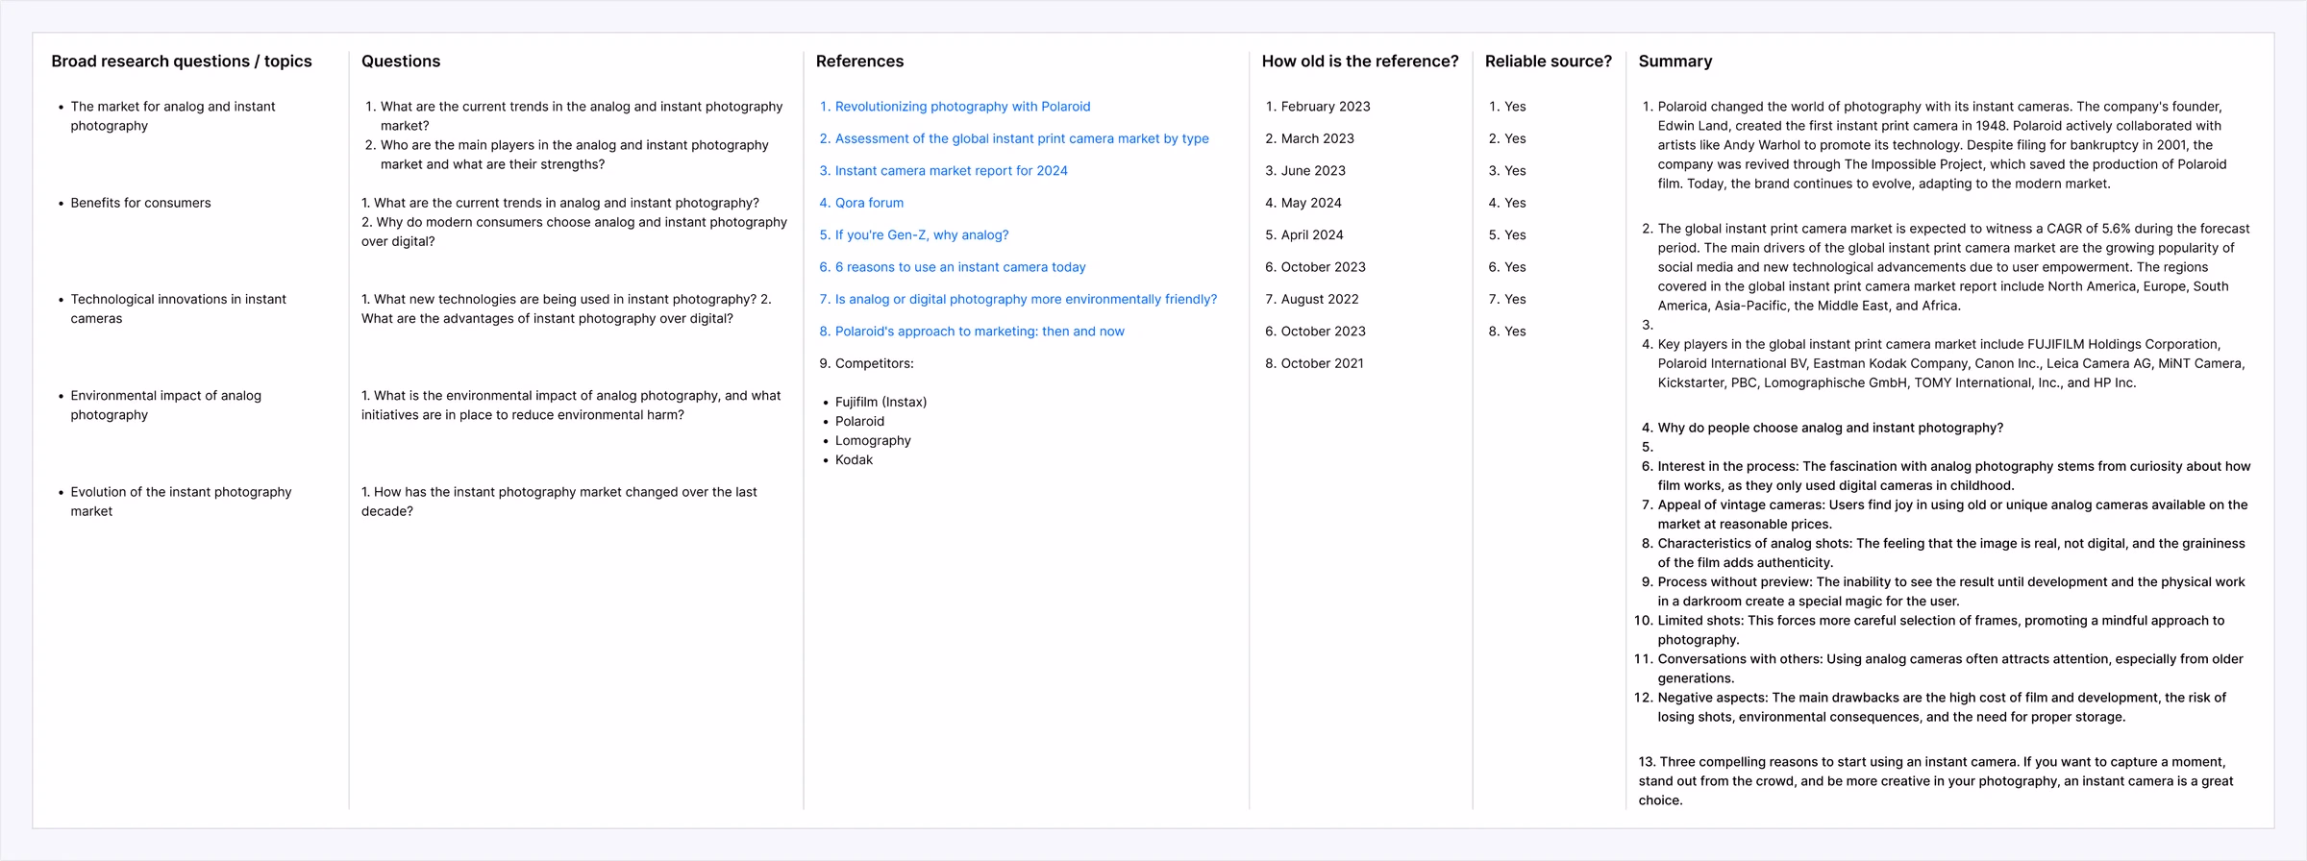Select the '1. Yes' reliable source entry
This screenshot has width=2307, height=861.
click(1507, 107)
